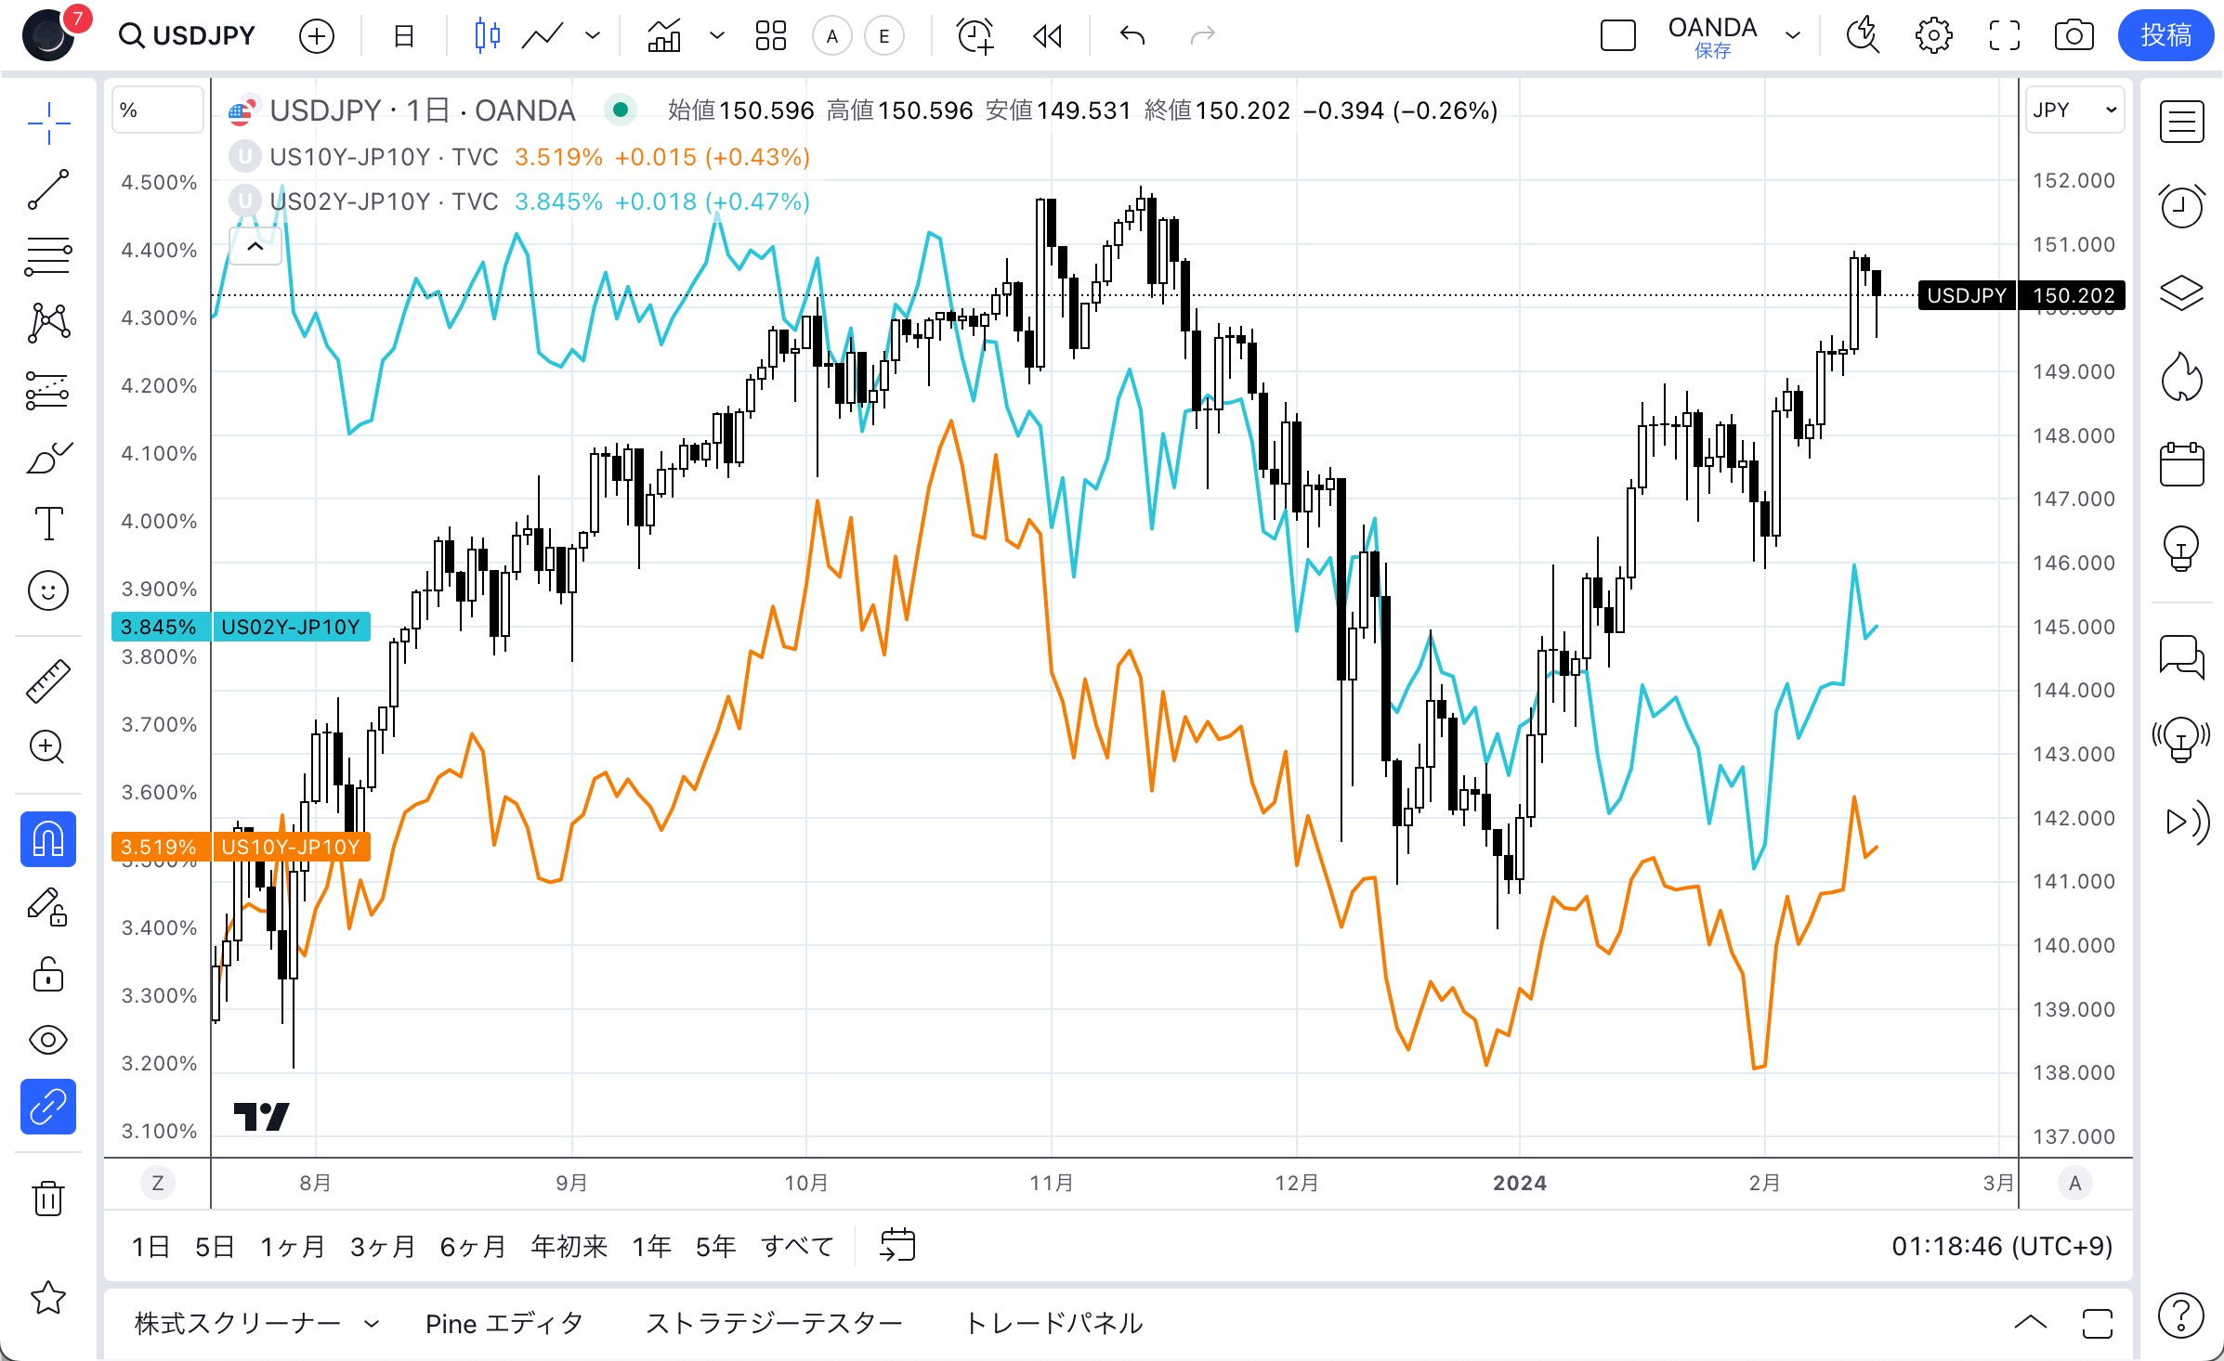The image size is (2224, 1361).
Task: Open the JPY currency dropdown
Action: pyautogui.click(x=2074, y=110)
